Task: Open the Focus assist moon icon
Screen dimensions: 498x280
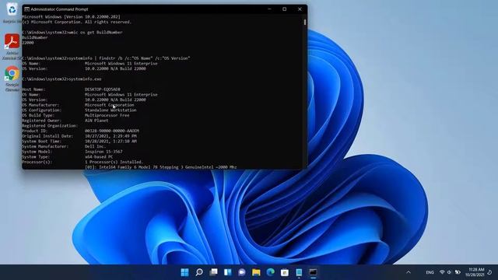Action: pos(489,272)
